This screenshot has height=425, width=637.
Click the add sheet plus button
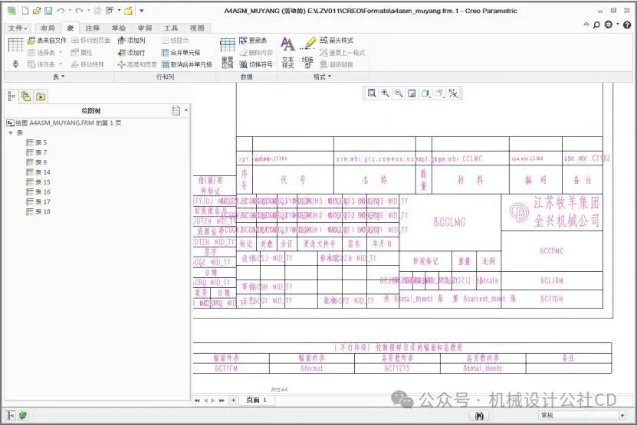(x=234, y=400)
